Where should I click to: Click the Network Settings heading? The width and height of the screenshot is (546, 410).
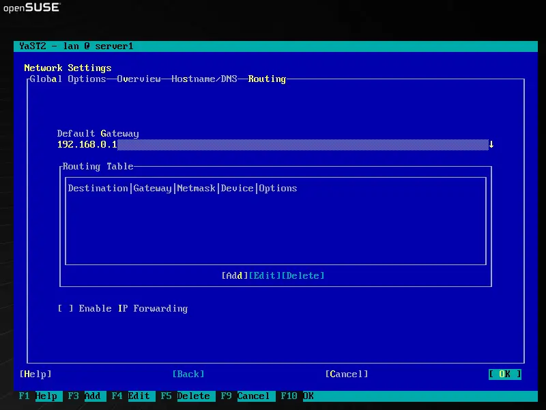click(x=68, y=68)
